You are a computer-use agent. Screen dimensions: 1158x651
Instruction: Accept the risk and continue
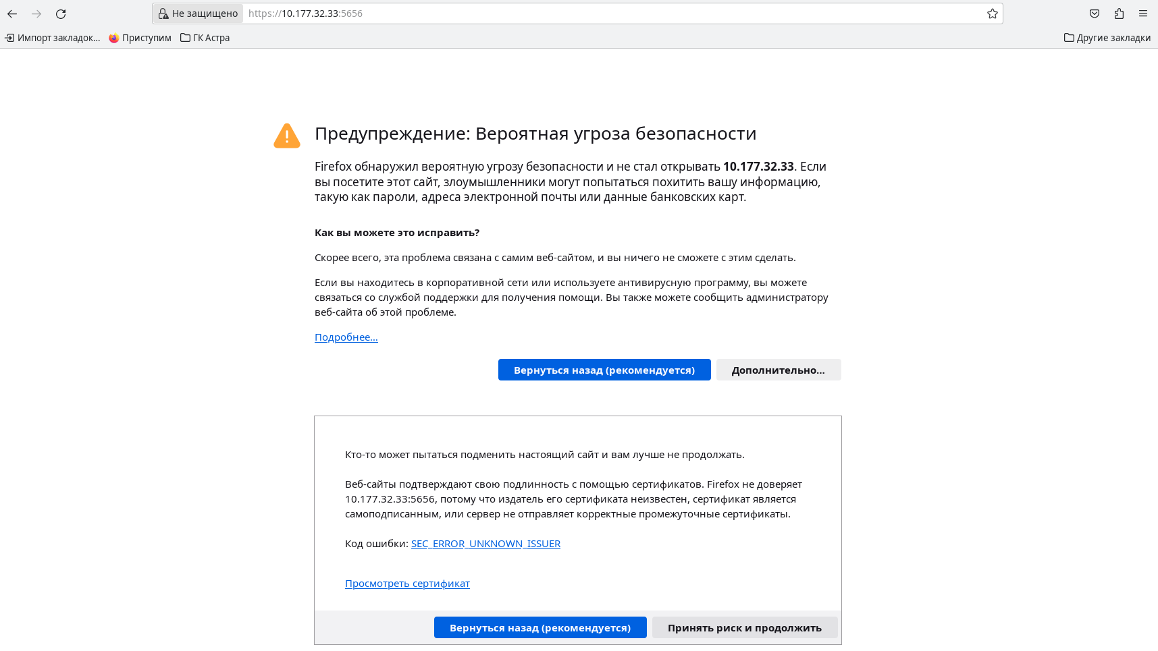pos(745,627)
